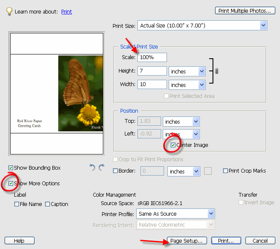
Task: Rotate image counterclockwise with left arrow icon
Action: [92, 168]
